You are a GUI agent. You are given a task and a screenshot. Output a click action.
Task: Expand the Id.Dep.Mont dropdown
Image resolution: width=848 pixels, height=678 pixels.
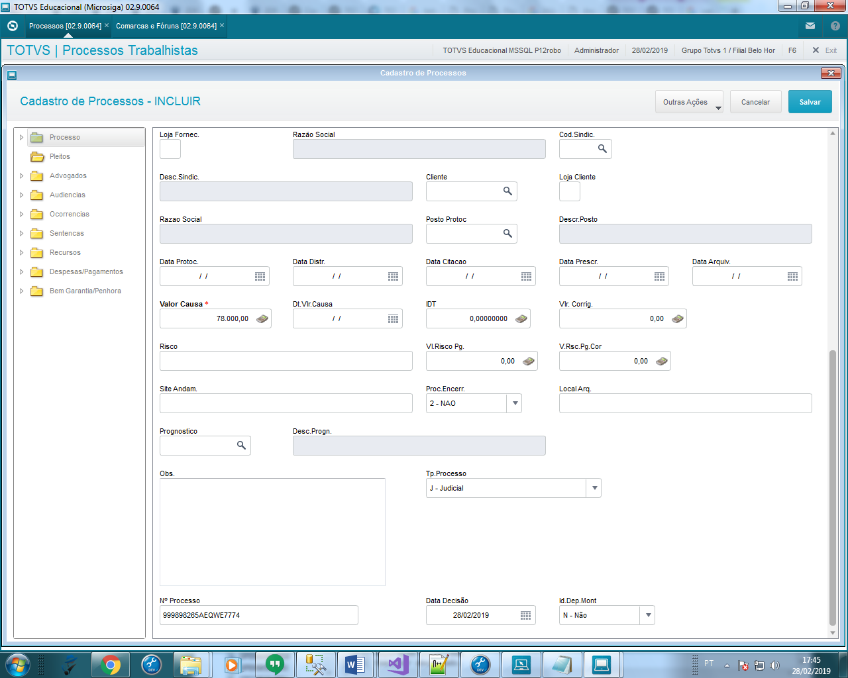coord(648,615)
